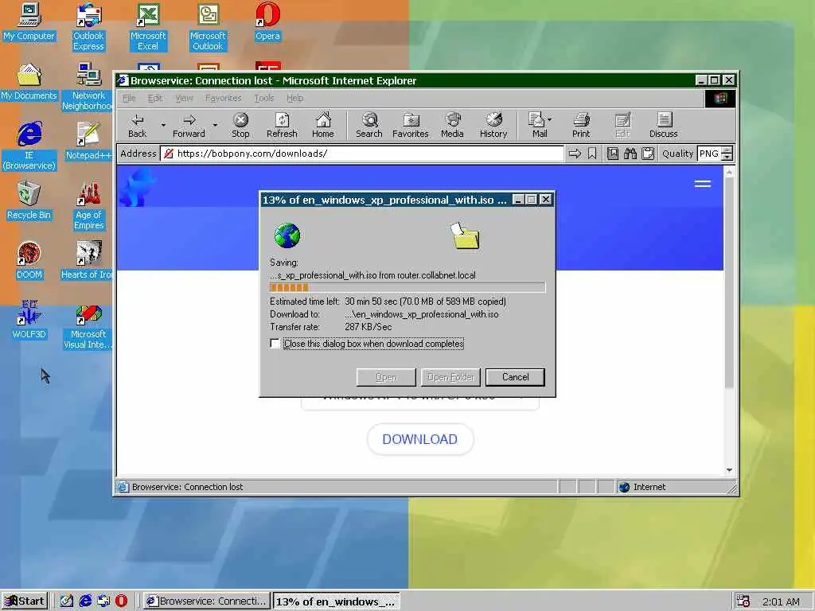This screenshot has width=815, height=611.
Task: Open the Tools menu
Action: point(264,98)
